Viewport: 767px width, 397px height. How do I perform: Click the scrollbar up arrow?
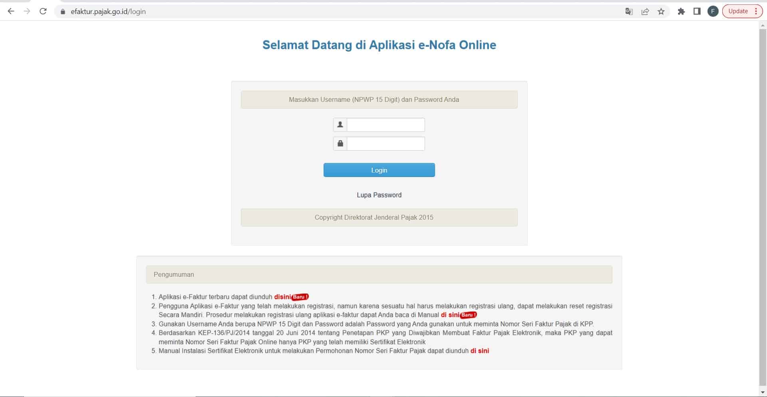click(x=763, y=25)
